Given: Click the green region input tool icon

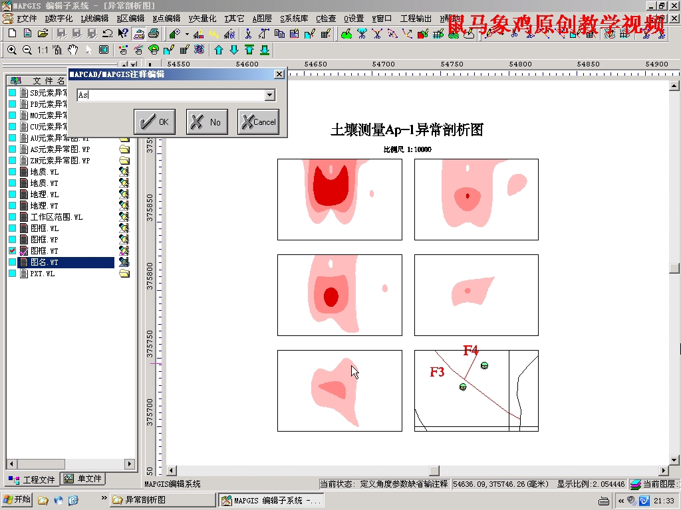Looking at the screenshot, I should coord(346,33).
